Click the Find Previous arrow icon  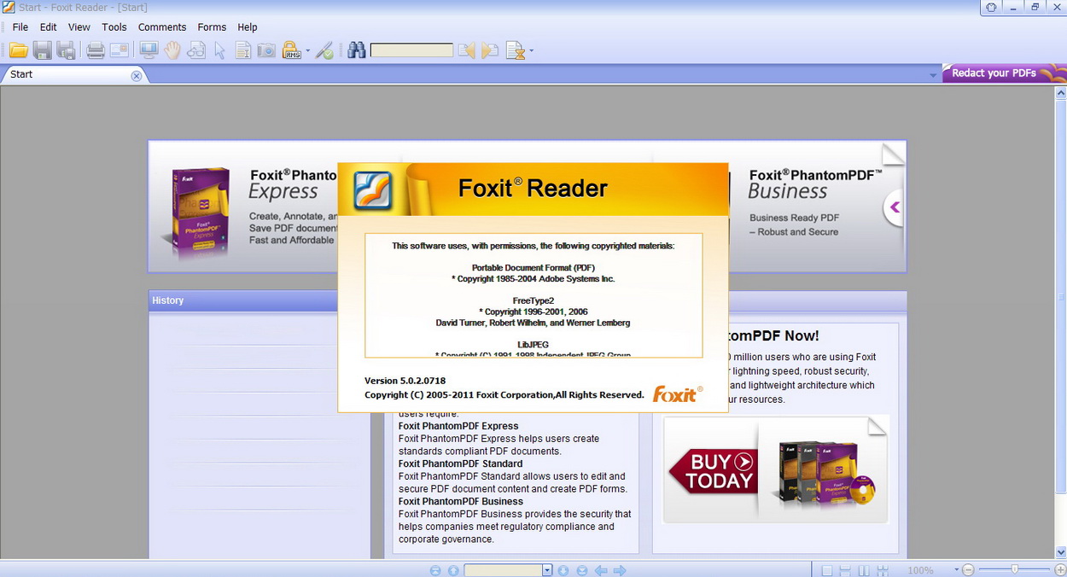[466, 50]
